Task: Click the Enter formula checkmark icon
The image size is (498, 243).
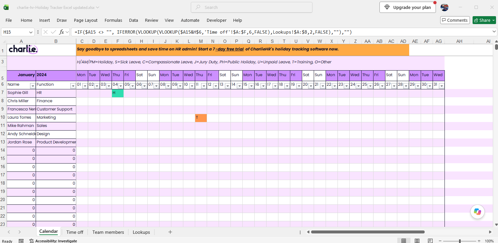Action: (53, 32)
